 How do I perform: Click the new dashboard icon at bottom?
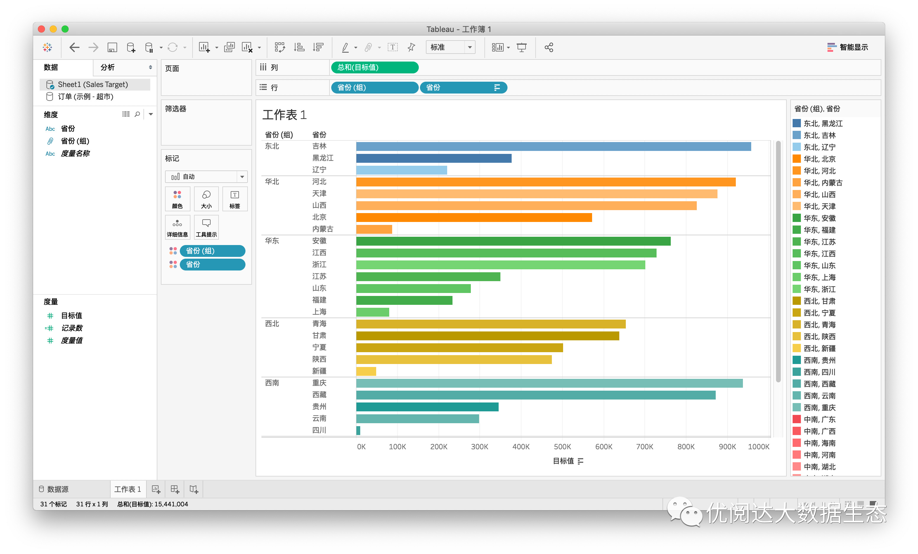pos(175,489)
